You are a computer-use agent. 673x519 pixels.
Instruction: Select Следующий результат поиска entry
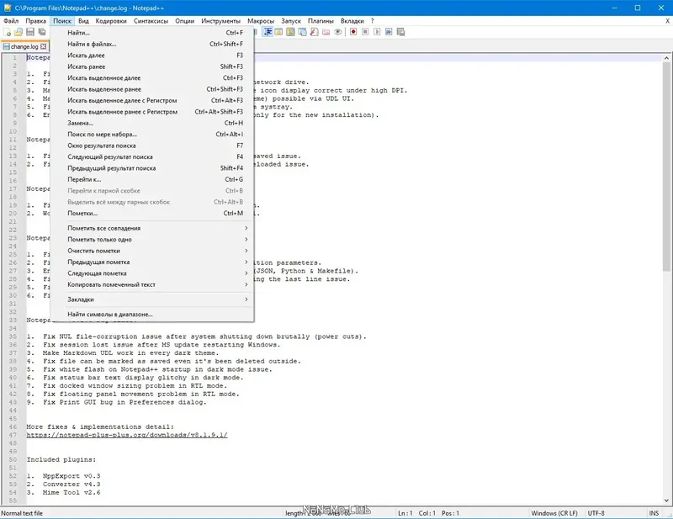152,156
